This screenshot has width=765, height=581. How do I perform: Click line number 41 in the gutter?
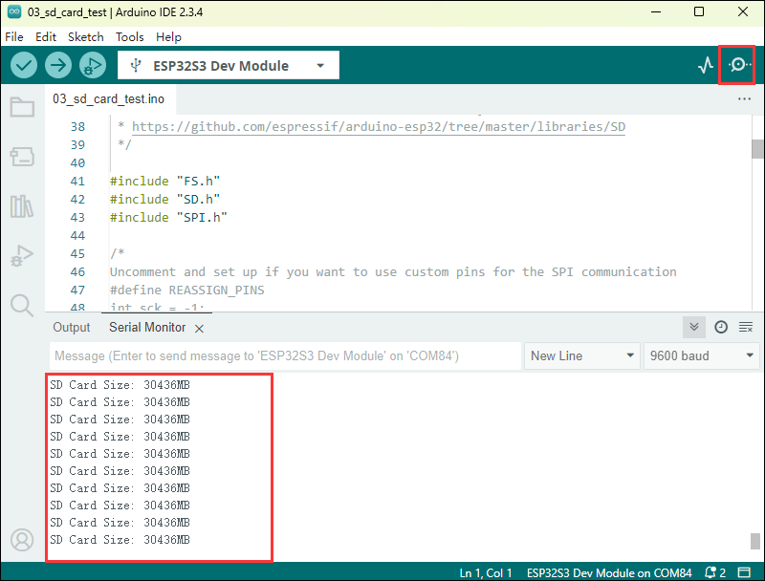click(x=77, y=182)
